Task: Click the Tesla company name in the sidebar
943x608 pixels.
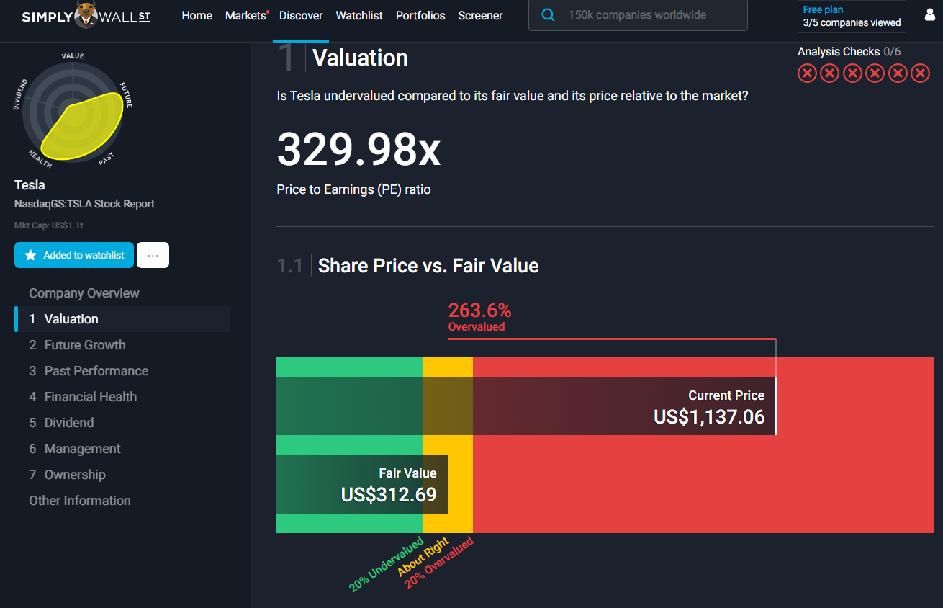Action: coord(30,185)
